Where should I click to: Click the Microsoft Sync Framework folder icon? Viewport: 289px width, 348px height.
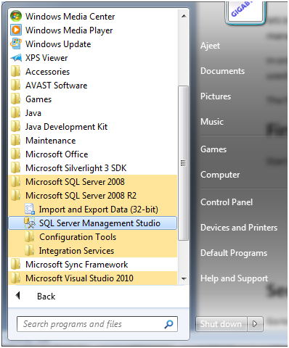(16, 265)
